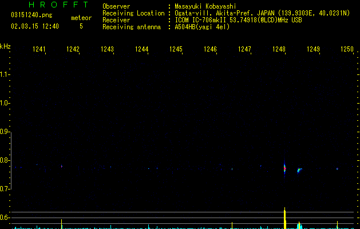Click the strong meteor echo at 1248

coord(284,169)
